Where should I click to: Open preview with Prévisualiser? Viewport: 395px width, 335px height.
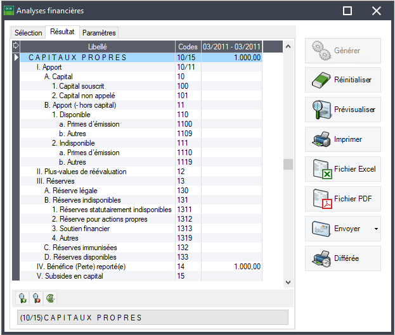coord(342,110)
